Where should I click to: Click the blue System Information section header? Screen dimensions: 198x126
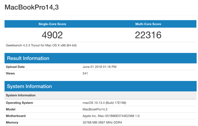click(x=29, y=86)
